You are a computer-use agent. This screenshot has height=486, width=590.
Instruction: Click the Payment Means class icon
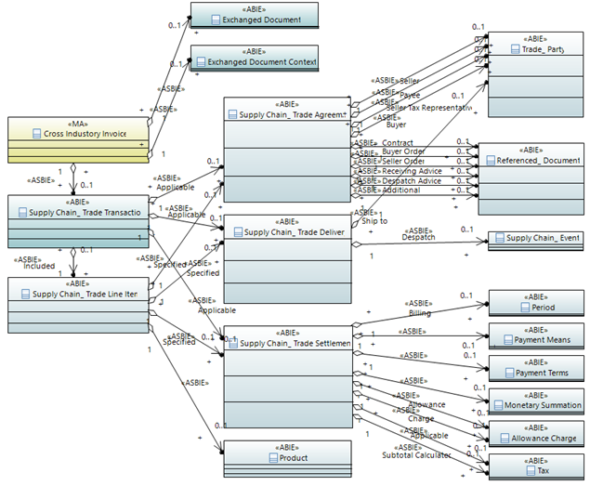508,340
